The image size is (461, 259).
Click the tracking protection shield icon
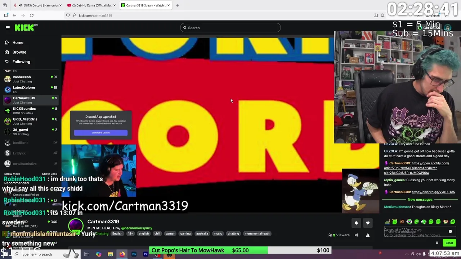coord(68,15)
